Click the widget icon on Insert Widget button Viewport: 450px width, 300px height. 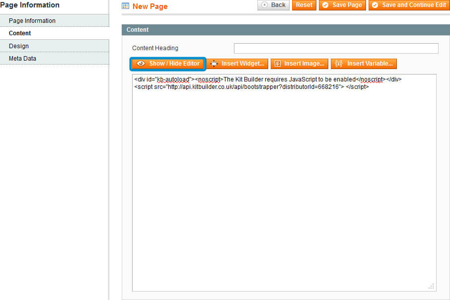point(214,64)
